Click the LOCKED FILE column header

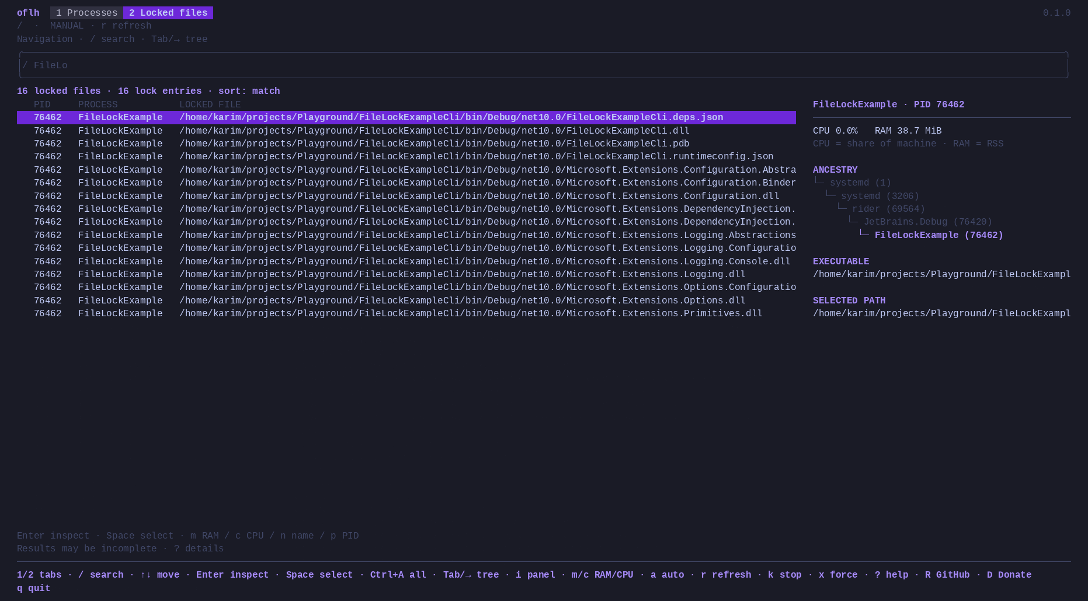click(x=210, y=104)
